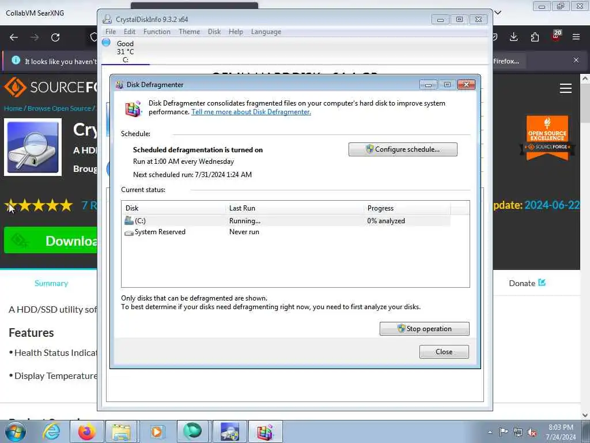Click the Last Run column header

point(294,208)
